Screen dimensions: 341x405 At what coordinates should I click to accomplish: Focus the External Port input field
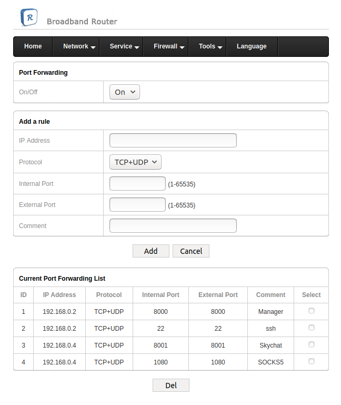click(137, 204)
